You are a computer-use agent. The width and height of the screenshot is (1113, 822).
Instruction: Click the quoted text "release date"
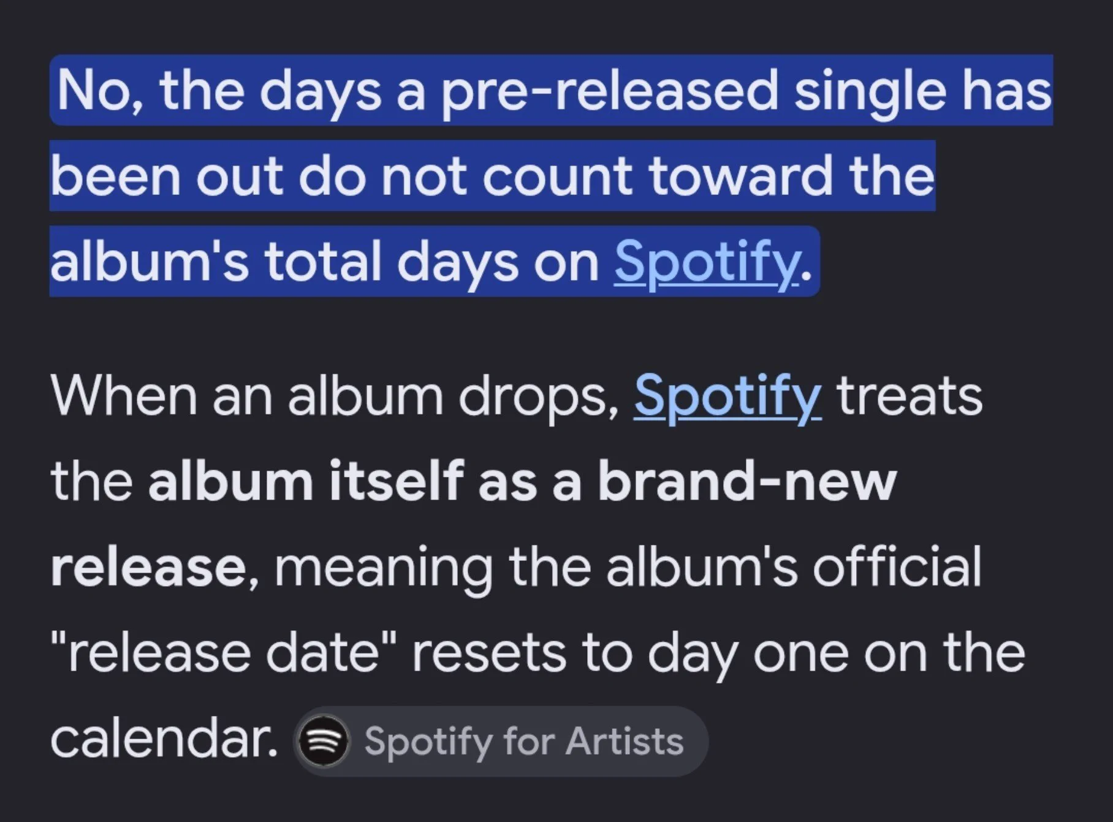coord(224,654)
